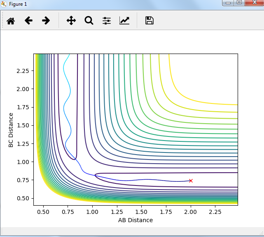Viewport: 264px width, 237px height.
Task: Reset the plot with the Home icon
Action: click(x=11, y=21)
